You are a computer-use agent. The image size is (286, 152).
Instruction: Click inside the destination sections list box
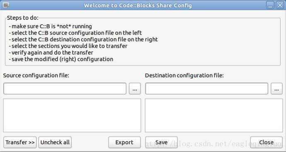[214, 116]
